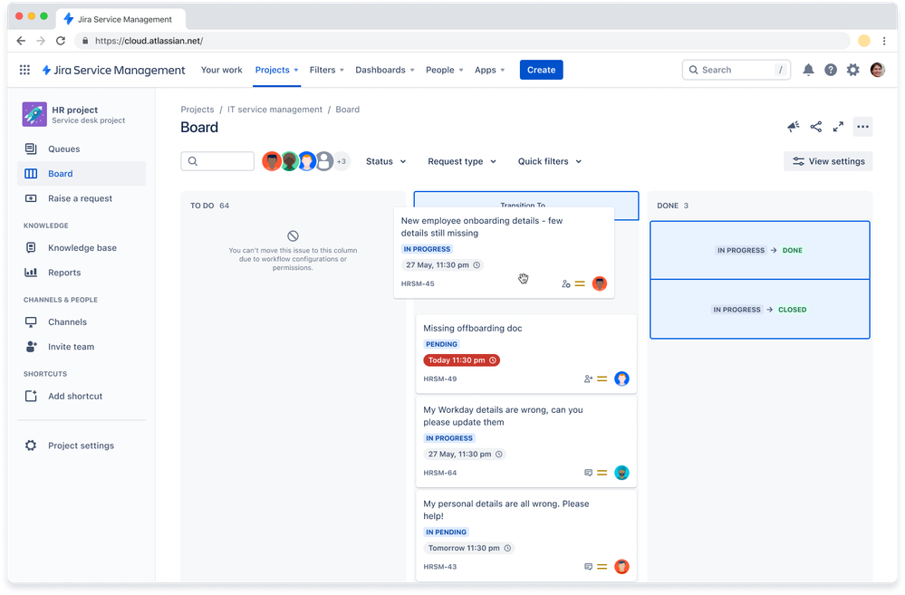Click assignee avatar on HRSM-49 card

pyautogui.click(x=621, y=379)
